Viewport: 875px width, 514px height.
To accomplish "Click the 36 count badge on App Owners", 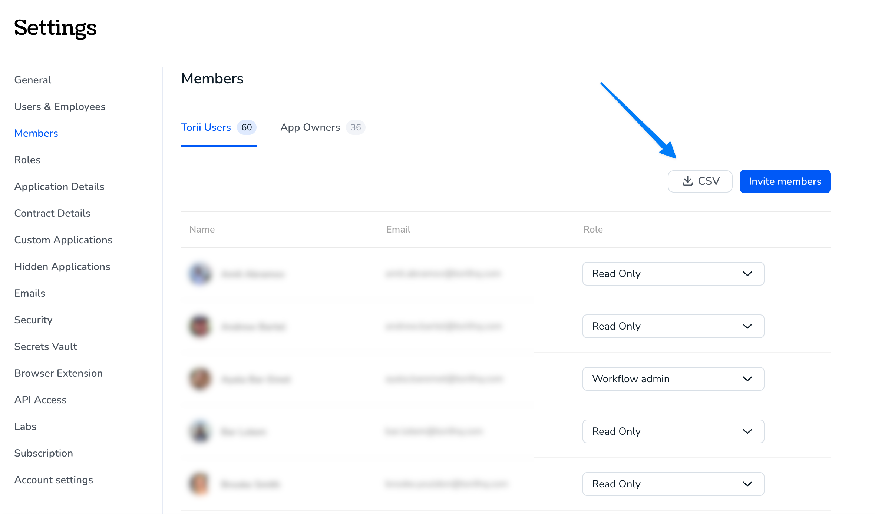I will pos(356,127).
